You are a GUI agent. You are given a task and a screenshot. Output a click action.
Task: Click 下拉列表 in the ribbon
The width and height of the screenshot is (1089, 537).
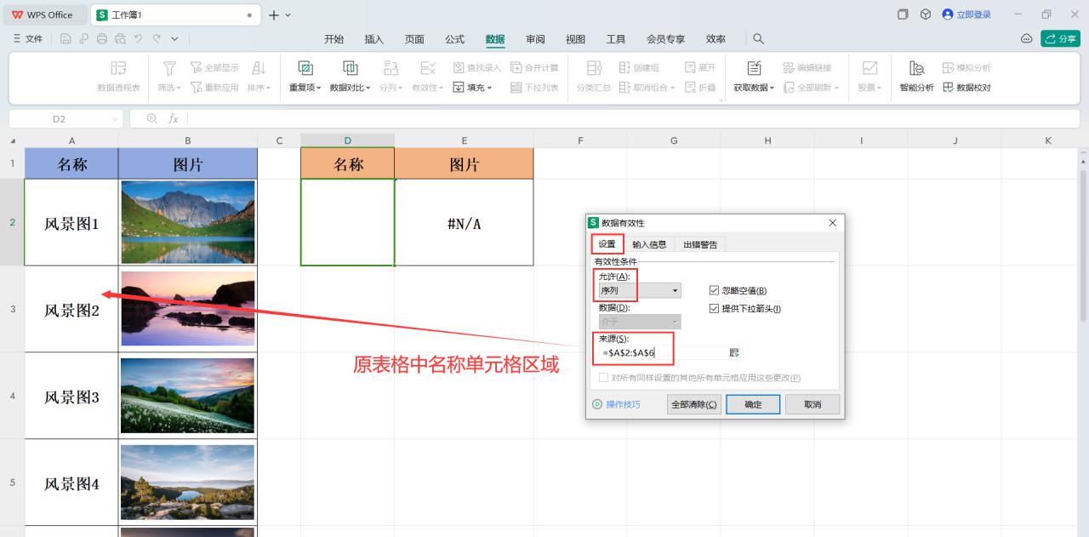[534, 87]
